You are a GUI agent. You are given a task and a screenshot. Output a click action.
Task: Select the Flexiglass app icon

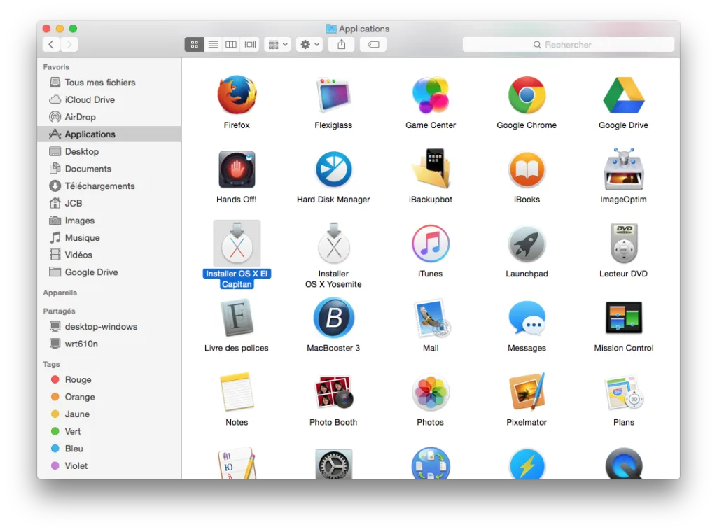(x=333, y=95)
